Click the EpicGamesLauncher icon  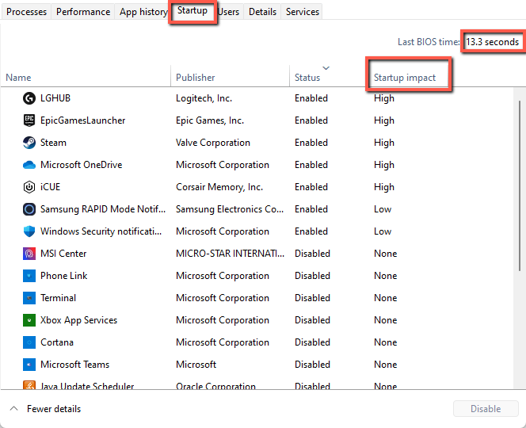tap(29, 120)
